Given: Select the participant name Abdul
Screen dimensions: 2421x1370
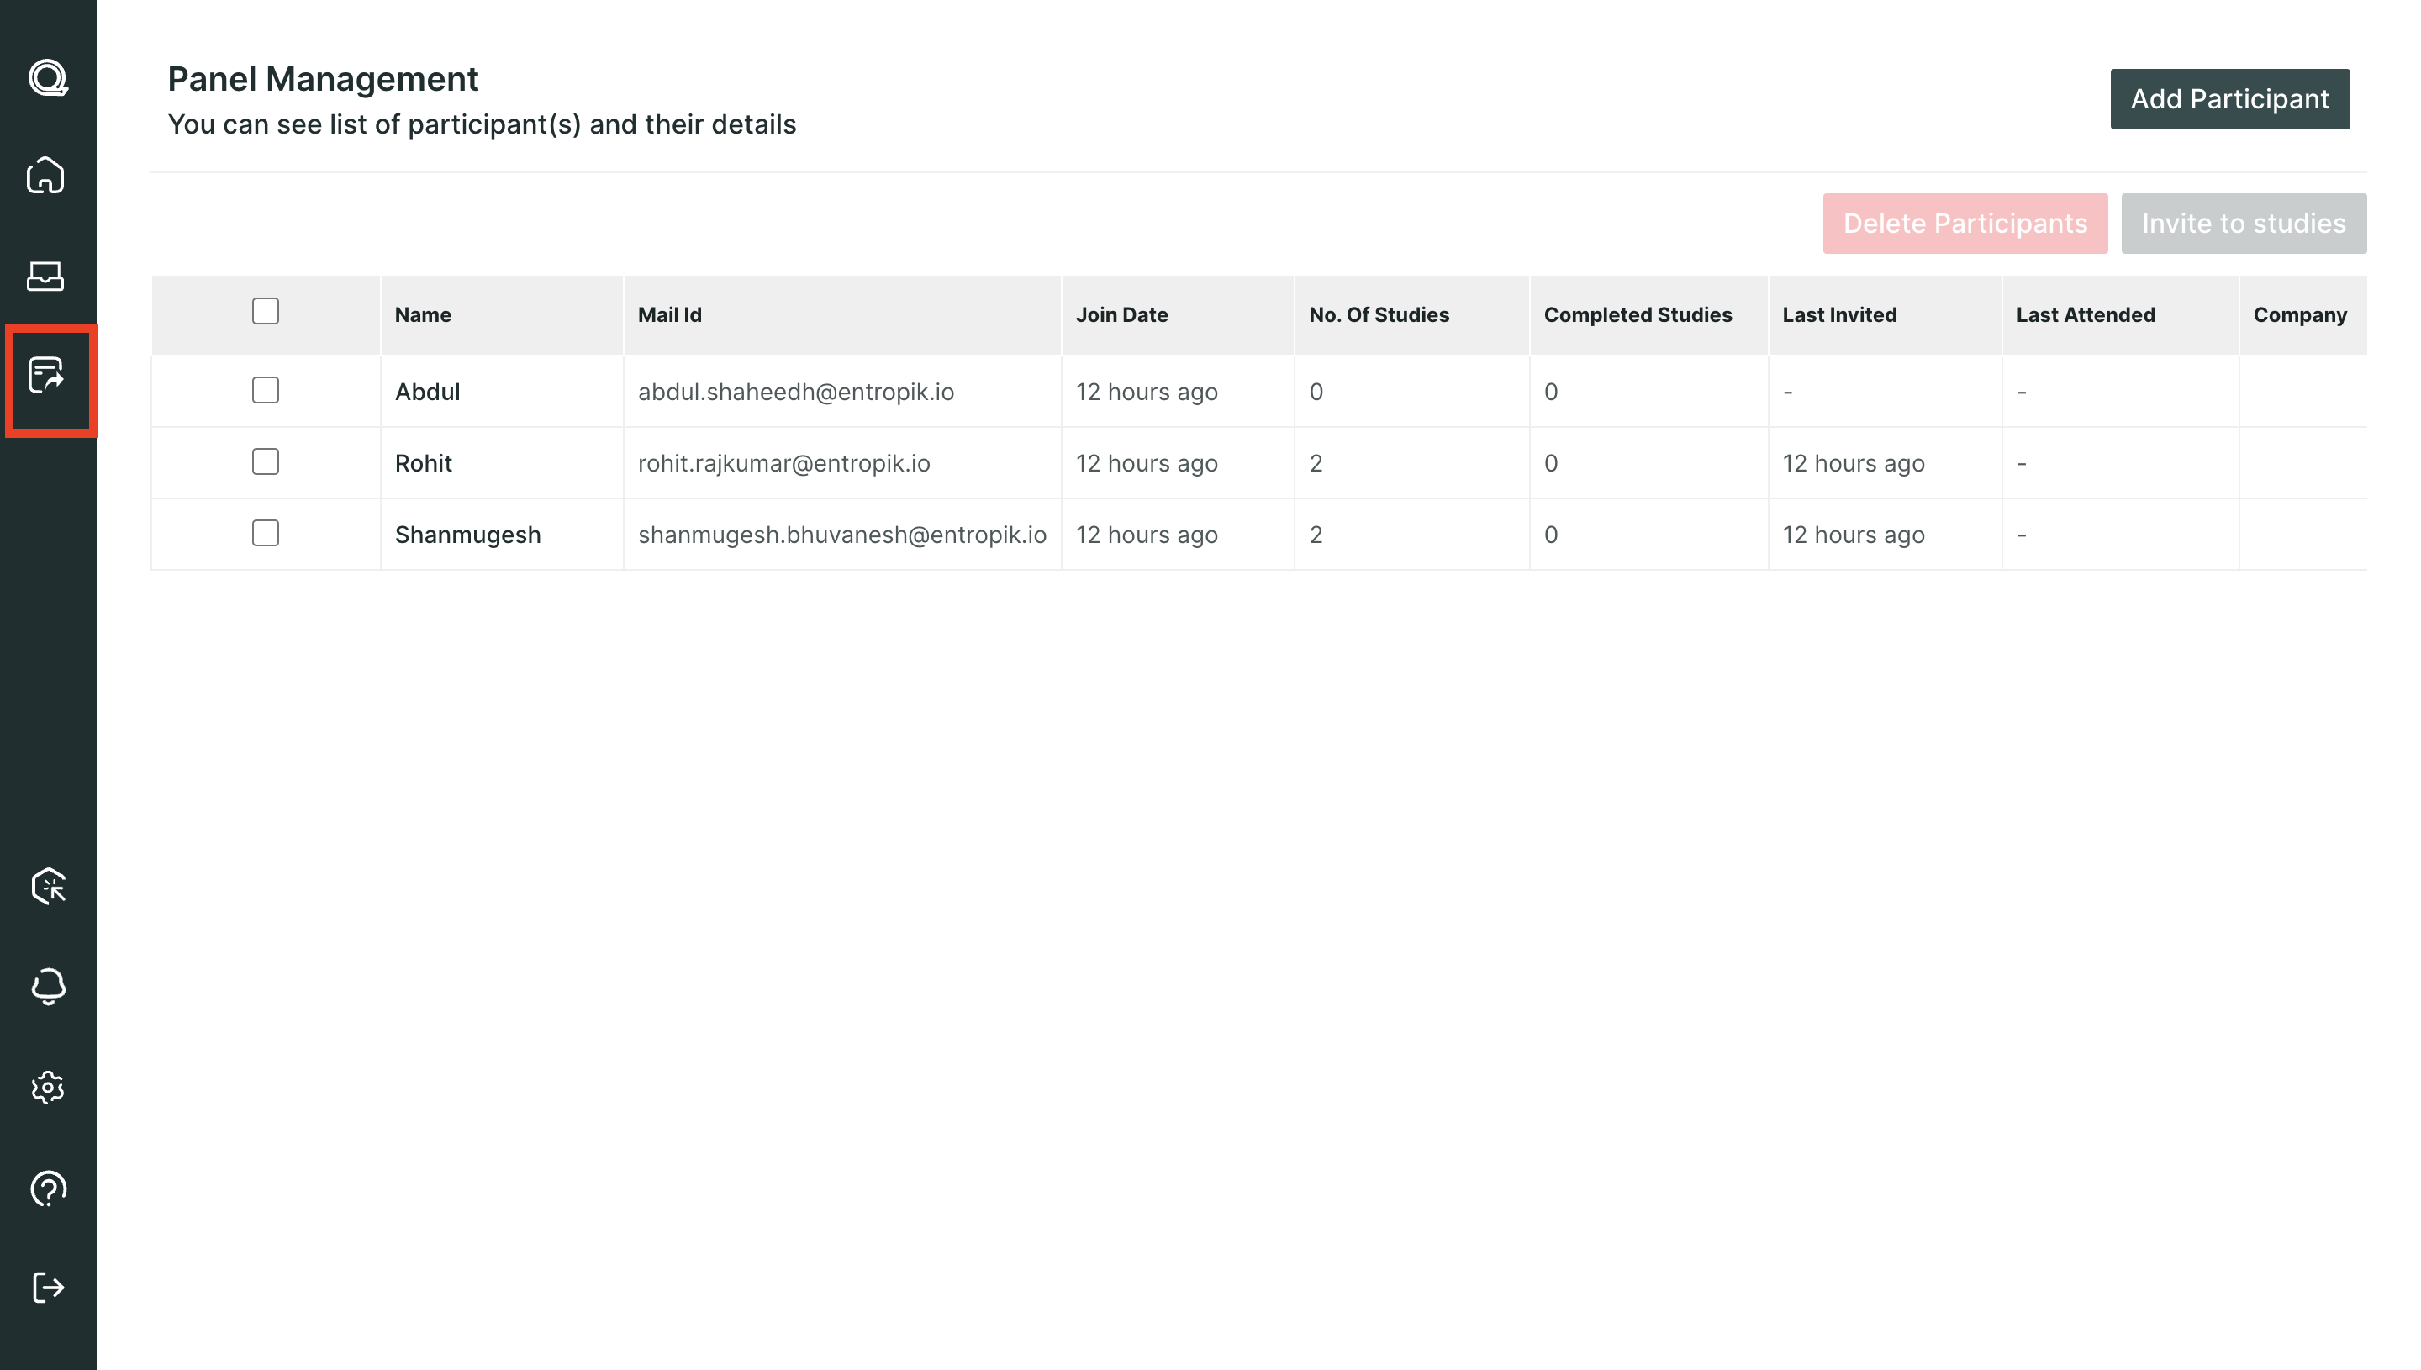Looking at the screenshot, I should (x=427, y=392).
